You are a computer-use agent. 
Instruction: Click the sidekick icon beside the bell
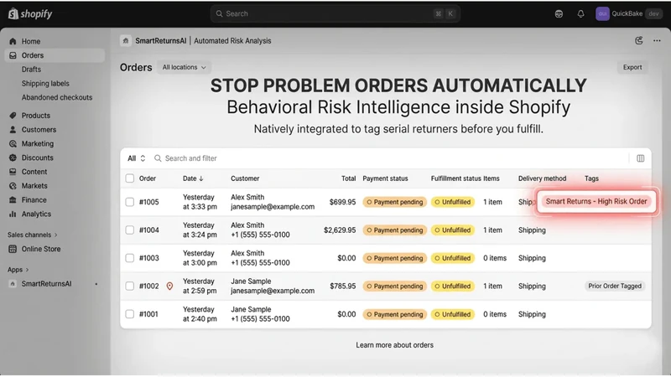click(x=559, y=13)
